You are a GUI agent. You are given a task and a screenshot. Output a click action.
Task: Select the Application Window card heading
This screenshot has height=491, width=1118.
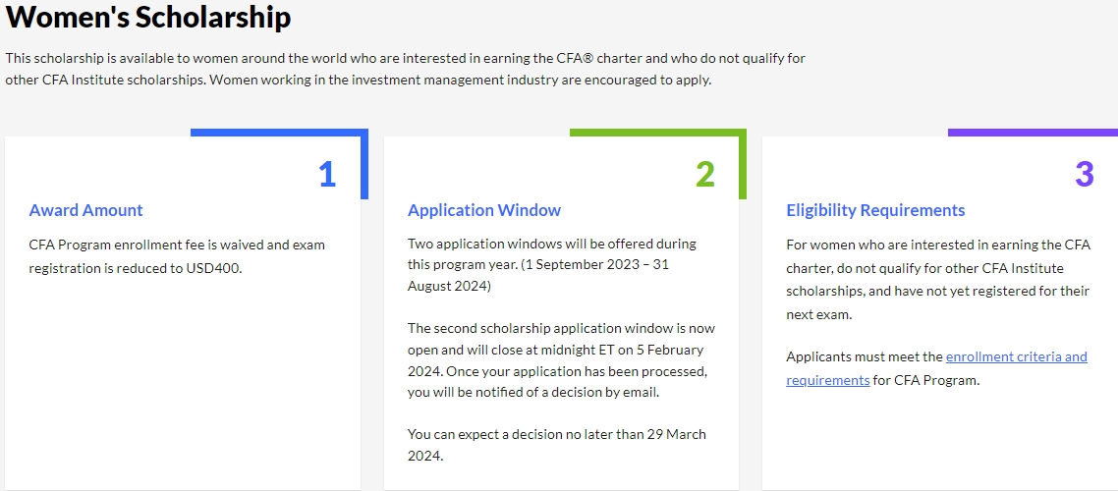[484, 210]
